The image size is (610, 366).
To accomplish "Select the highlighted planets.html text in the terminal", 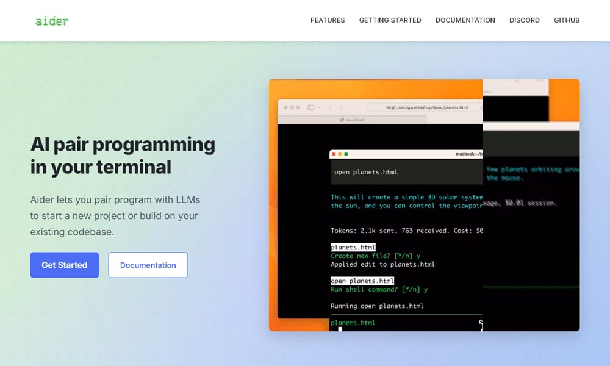I will click(x=353, y=247).
